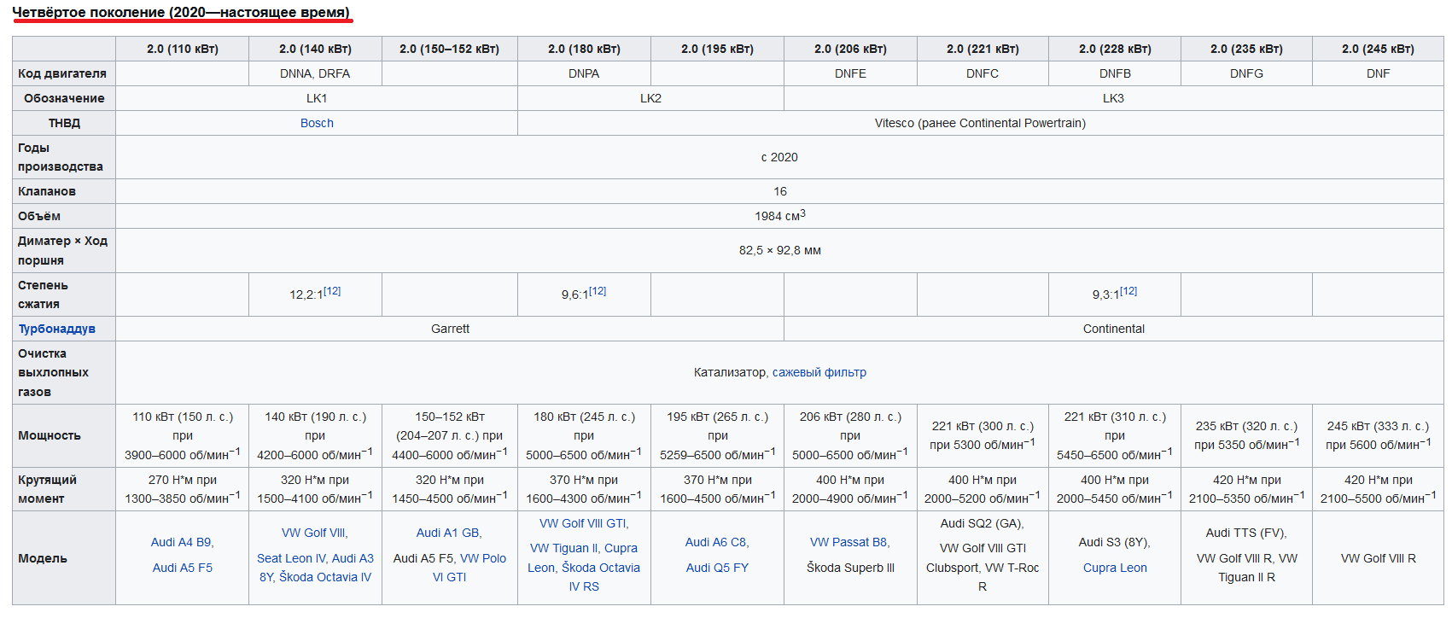Open the Audi Q5 FY link

tap(717, 568)
